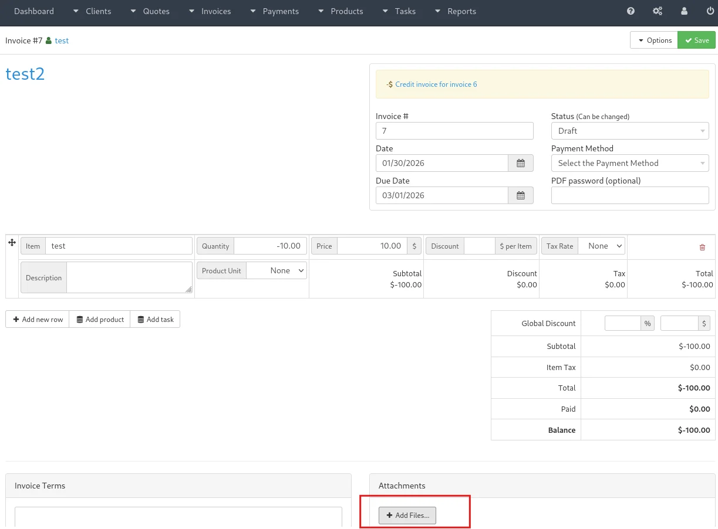Image resolution: width=718 pixels, height=529 pixels.
Task: Click the green client icon beside test
Action: point(49,40)
